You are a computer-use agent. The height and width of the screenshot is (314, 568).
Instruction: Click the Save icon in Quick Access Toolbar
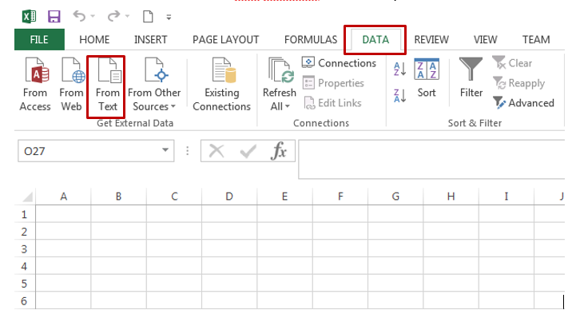point(54,17)
